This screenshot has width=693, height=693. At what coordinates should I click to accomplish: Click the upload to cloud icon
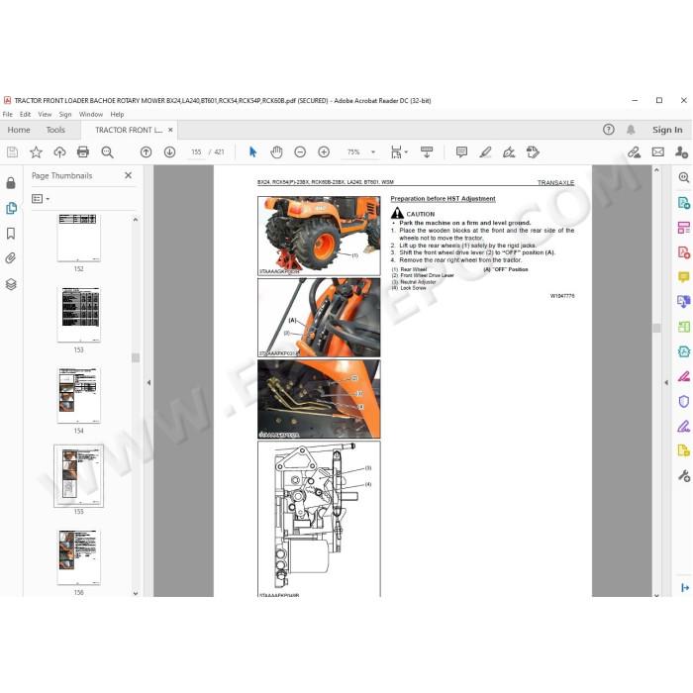59,152
